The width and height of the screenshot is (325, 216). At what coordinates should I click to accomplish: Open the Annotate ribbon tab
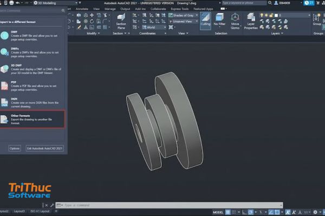[82, 9]
